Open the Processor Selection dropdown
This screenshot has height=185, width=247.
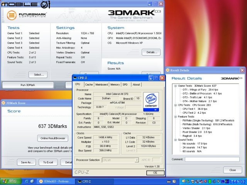tap(137, 160)
